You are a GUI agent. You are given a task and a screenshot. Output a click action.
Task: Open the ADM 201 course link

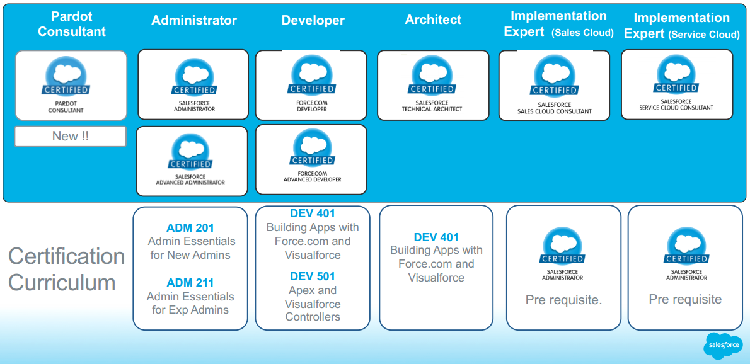pos(190,228)
